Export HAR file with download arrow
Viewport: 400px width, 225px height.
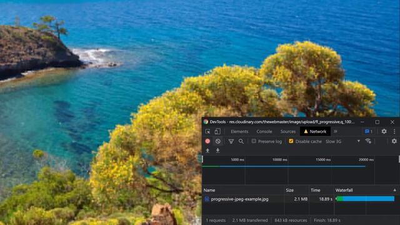[217, 151]
